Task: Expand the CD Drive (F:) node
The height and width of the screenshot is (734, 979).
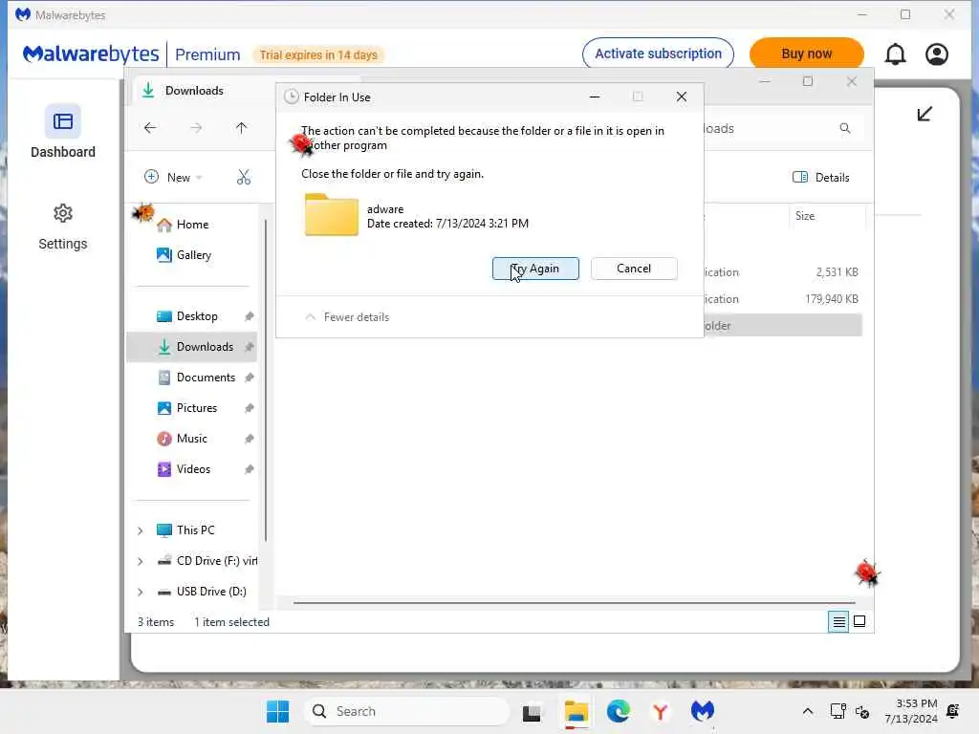Action: [x=140, y=561]
